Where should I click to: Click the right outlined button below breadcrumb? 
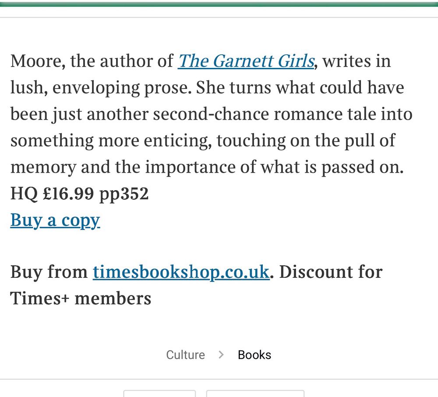255,393
